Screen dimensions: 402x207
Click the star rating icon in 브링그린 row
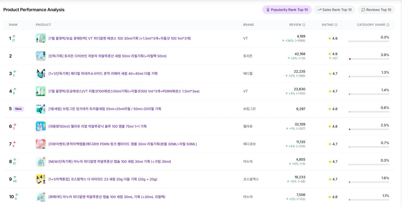click(x=330, y=109)
